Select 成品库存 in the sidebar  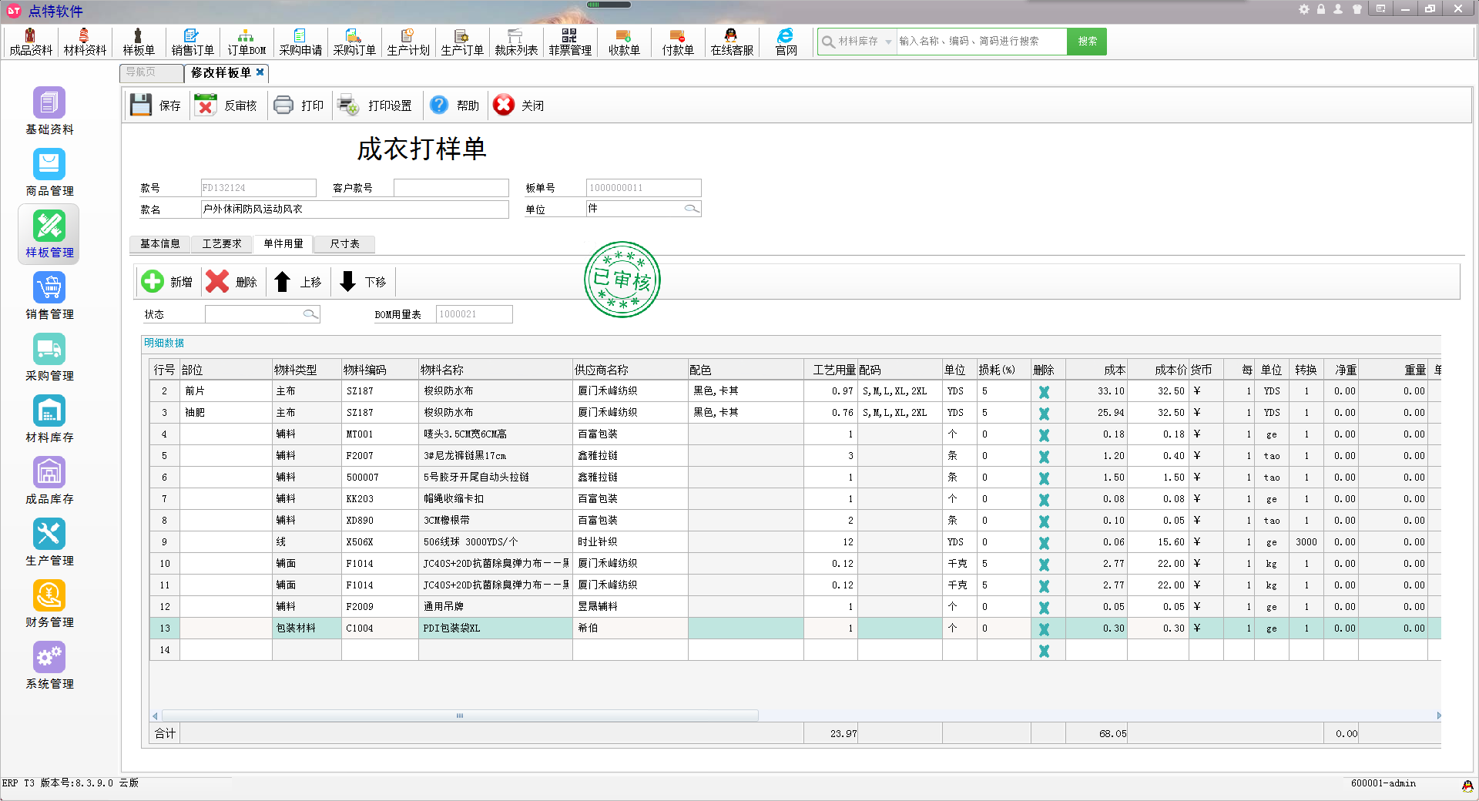coord(49,481)
